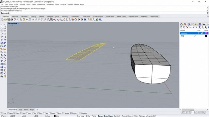209x117 pixels.
Task: Toggle Gumball in status bar
Action: (117, 116)
